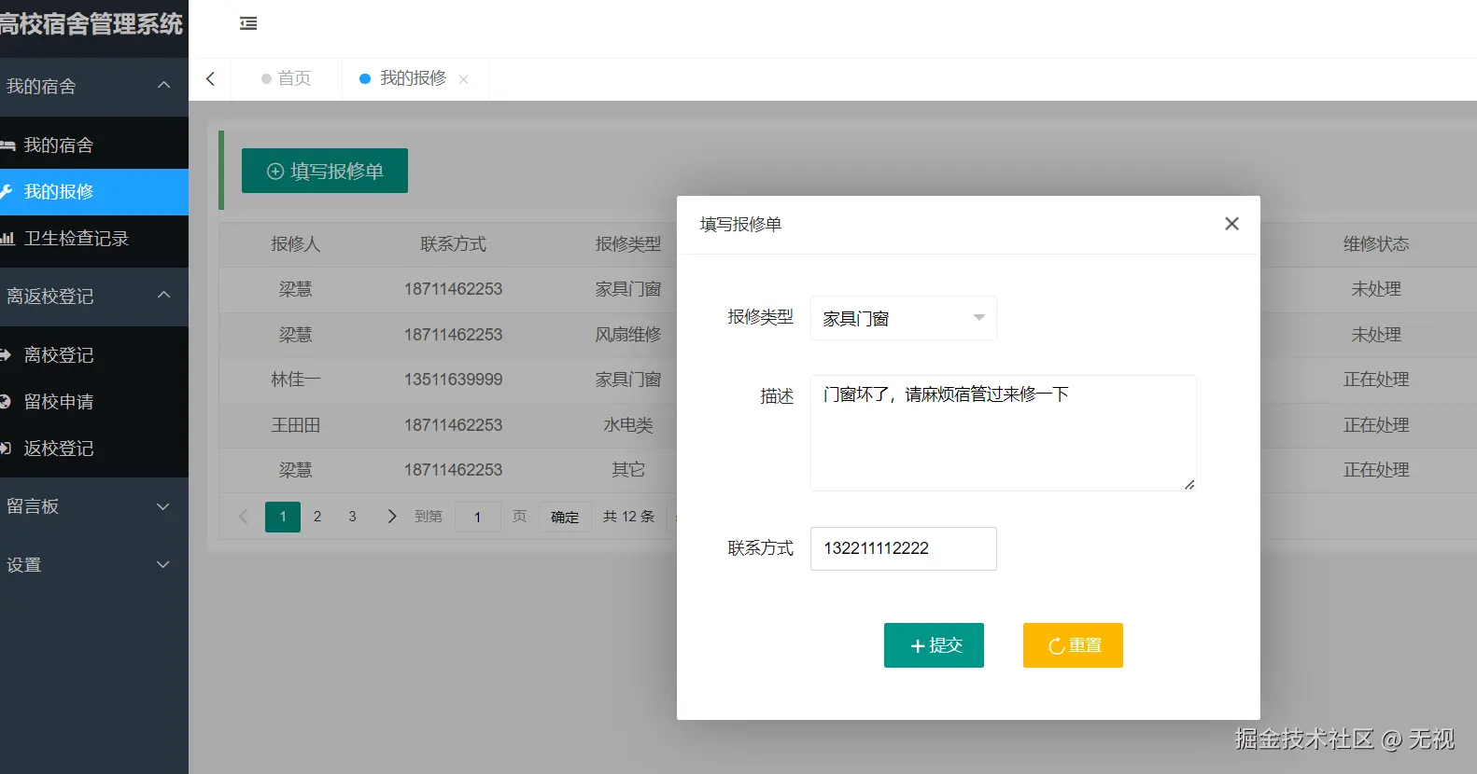Switch to the 首页 tab
This screenshot has width=1477, height=774.
(287, 79)
